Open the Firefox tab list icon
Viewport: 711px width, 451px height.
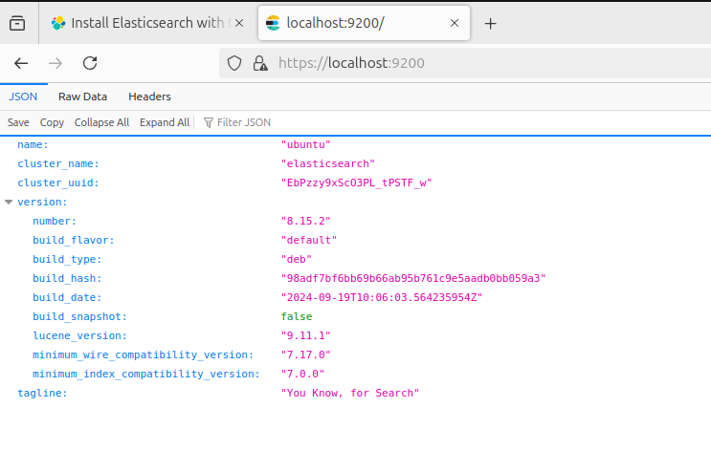point(17,23)
